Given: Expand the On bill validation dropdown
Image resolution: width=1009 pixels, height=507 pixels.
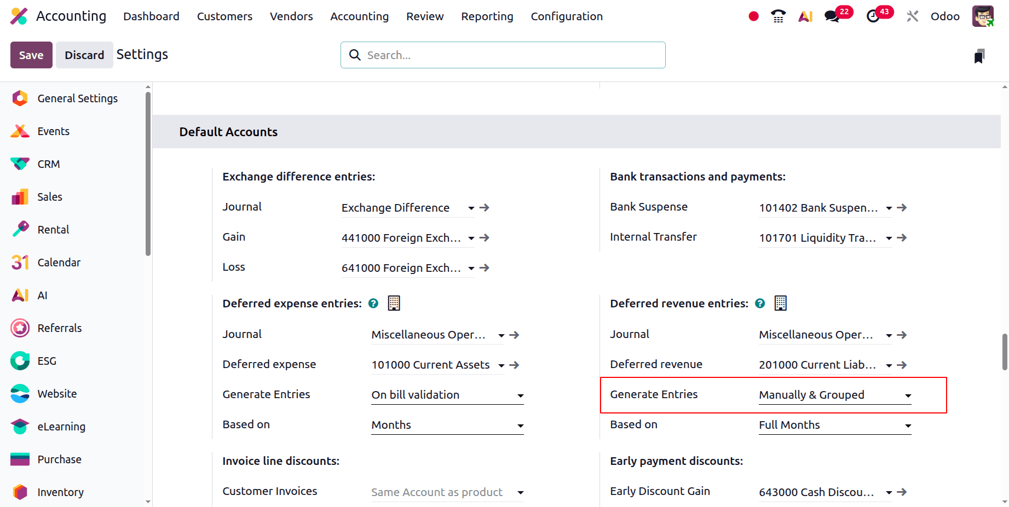Looking at the screenshot, I should click(447, 395).
